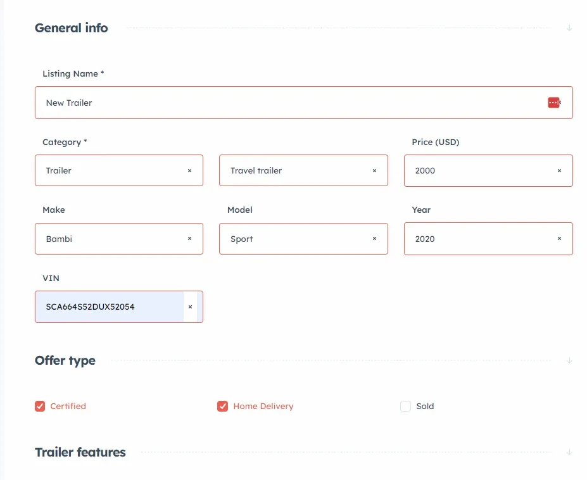Clear the Price value 2000
This screenshot has height=480, width=587.
click(x=559, y=171)
